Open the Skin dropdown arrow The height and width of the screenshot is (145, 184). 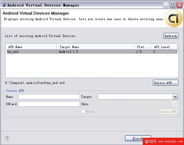point(175,104)
